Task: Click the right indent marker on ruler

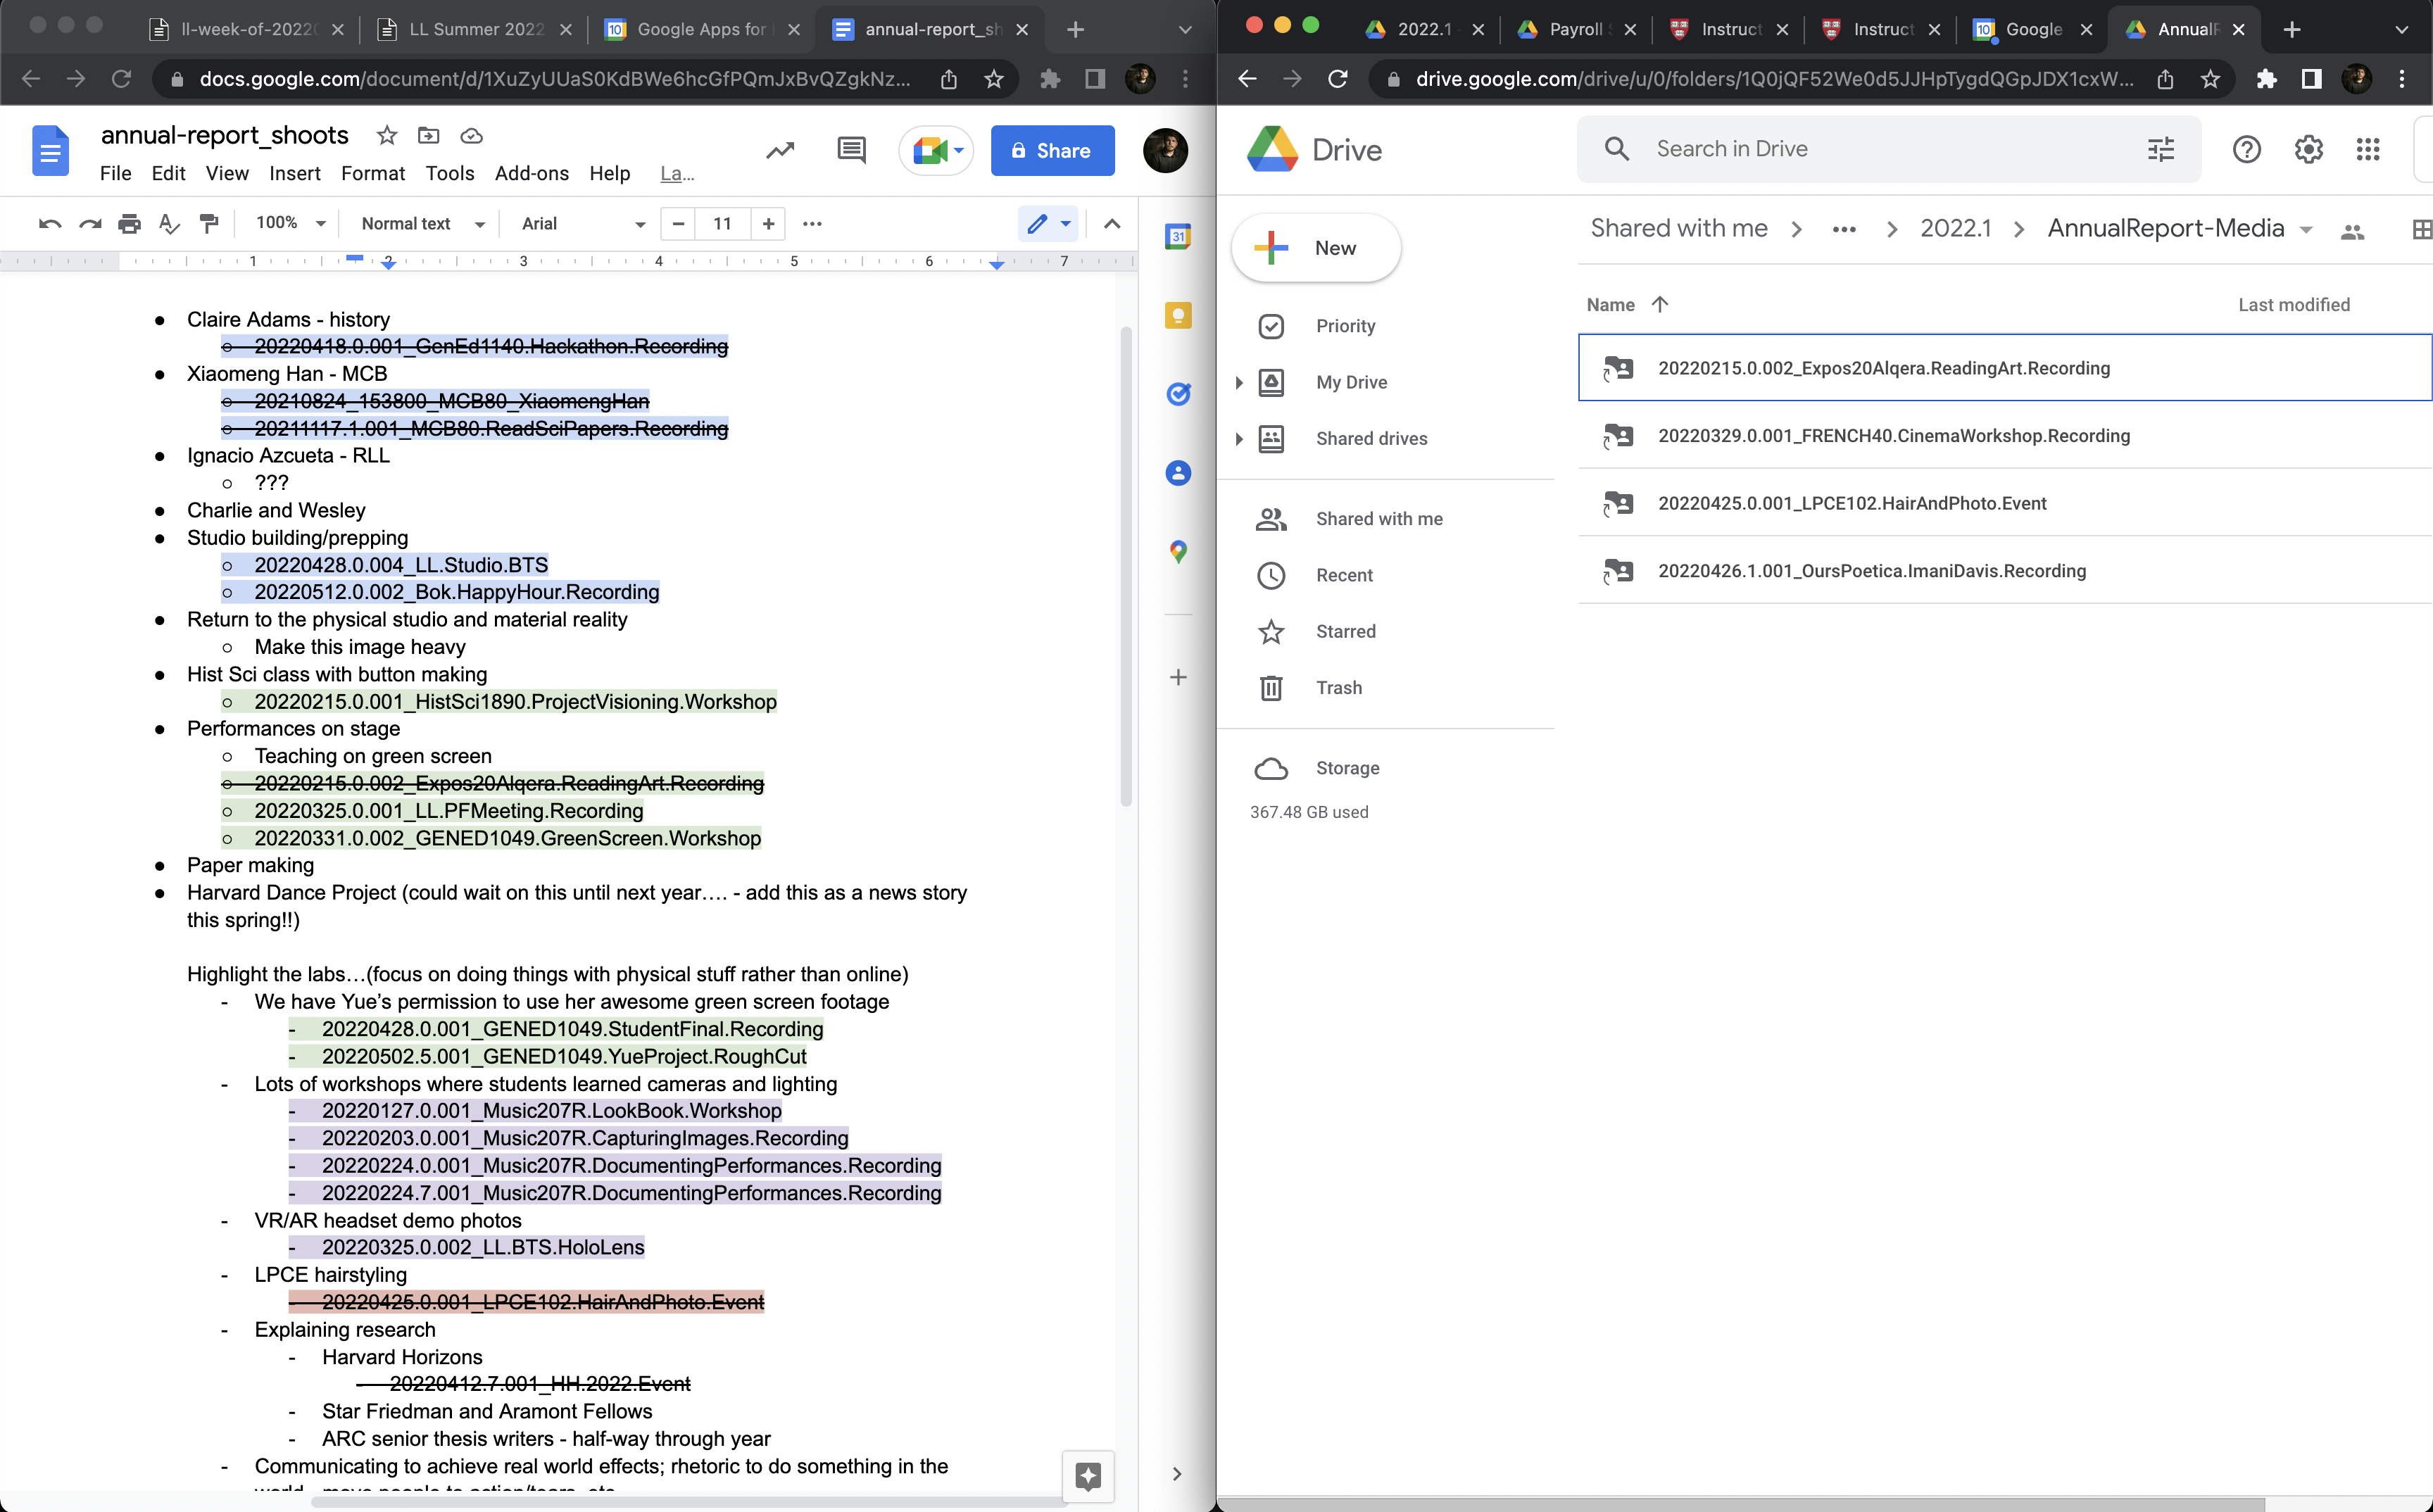Action: 996,265
